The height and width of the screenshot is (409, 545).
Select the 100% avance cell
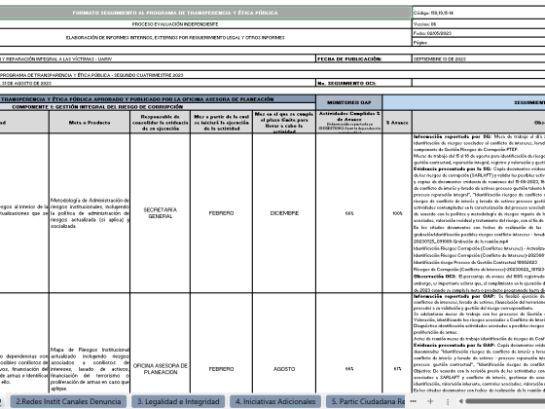tap(397, 213)
